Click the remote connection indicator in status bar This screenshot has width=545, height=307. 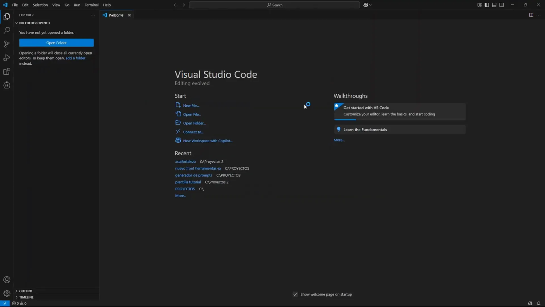coord(4,303)
